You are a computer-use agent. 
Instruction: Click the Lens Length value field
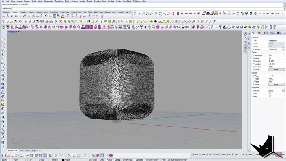pyautogui.click(x=276, y=56)
